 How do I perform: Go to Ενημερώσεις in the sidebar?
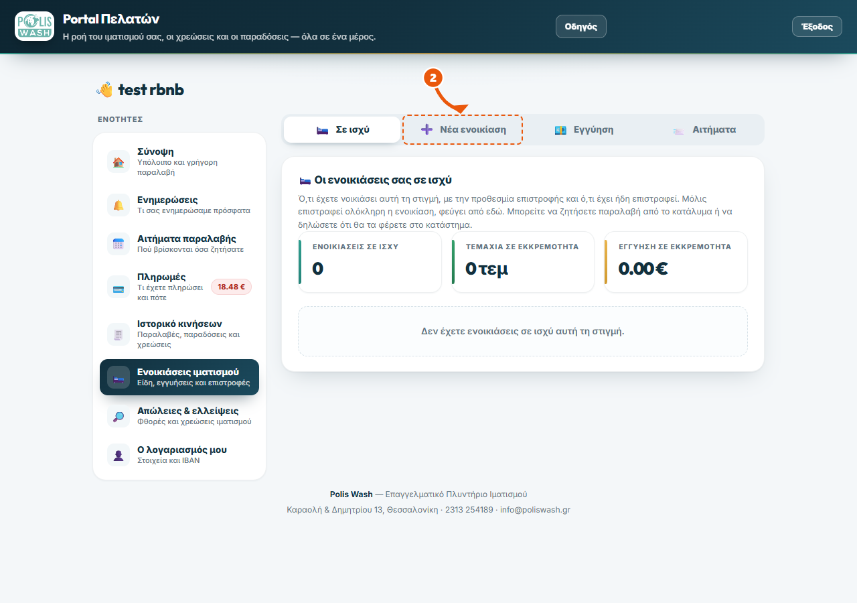(x=179, y=205)
